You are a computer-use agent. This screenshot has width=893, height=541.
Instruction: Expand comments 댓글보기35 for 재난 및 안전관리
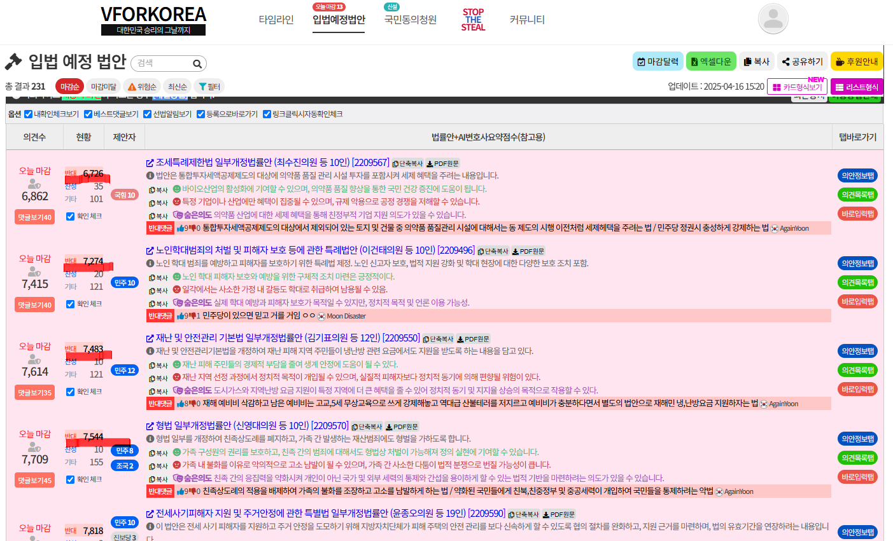click(x=35, y=393)
